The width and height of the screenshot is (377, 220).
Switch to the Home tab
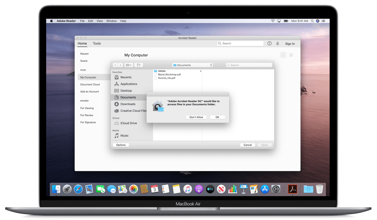pos(82,43)
